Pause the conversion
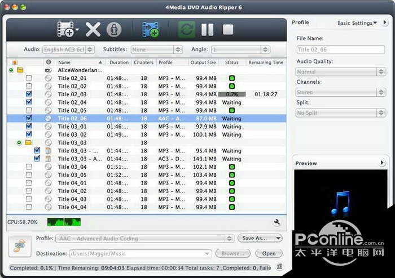Image resolution: width=395 pixels, height=278 pixels. (x=207, y=30)
